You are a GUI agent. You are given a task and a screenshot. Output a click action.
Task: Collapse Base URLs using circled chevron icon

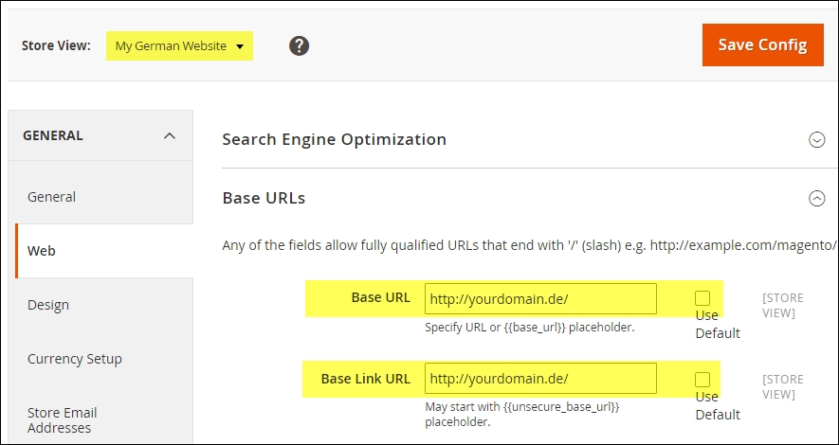(x=816, y=199)
